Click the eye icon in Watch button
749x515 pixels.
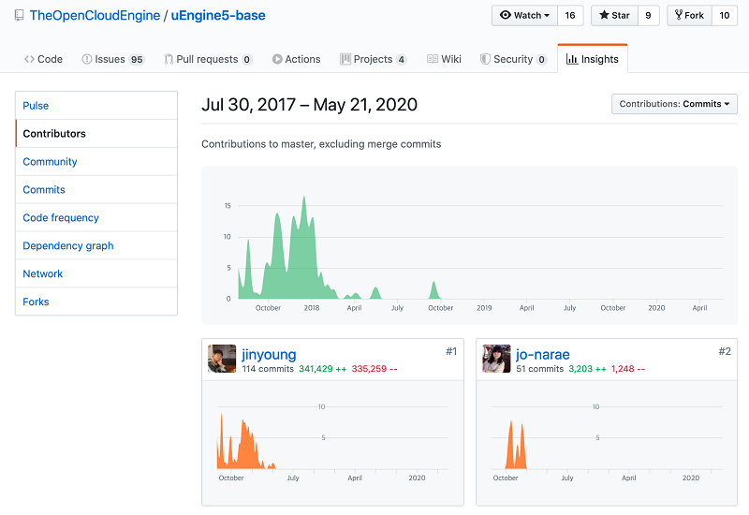pos(506,15)
